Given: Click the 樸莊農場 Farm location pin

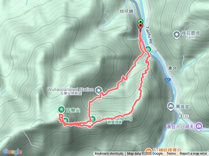Looking at the screenshot, I should click(177, 35).
